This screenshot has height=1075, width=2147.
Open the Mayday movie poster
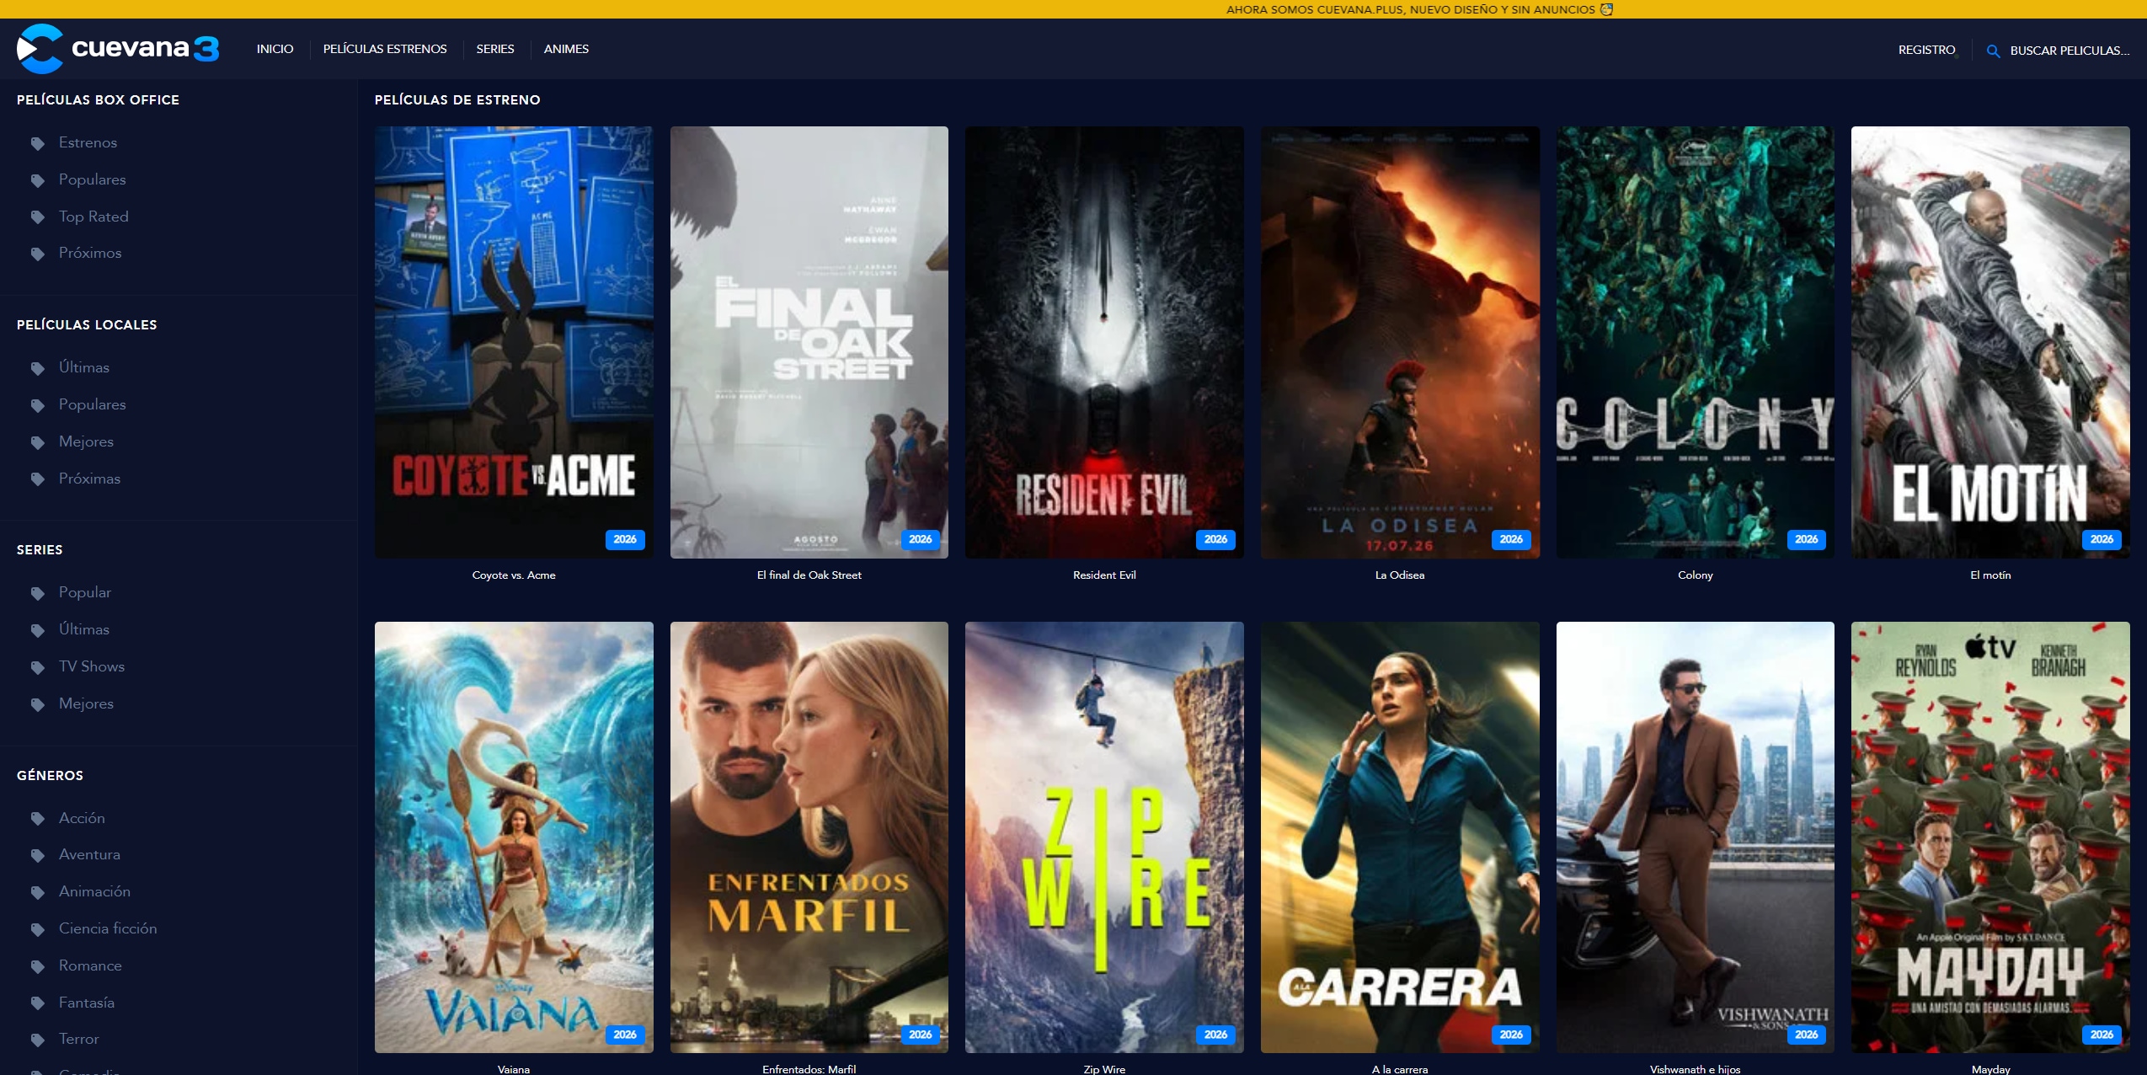click(1990, 837)
